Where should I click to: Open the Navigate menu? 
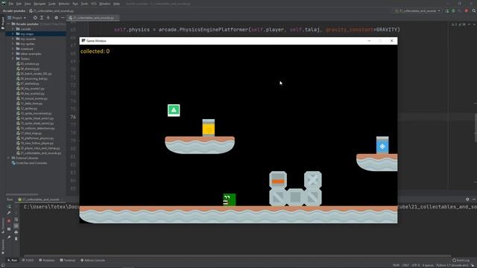pos(40,4)
